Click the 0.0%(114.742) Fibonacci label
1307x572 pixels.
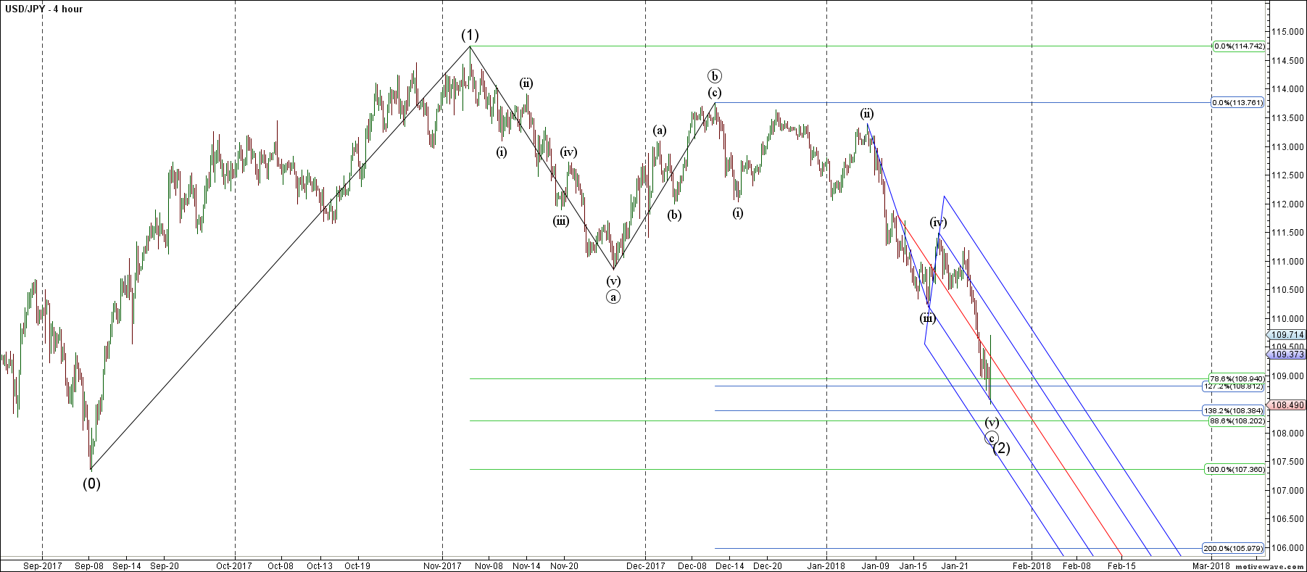tap(1239, 46)
